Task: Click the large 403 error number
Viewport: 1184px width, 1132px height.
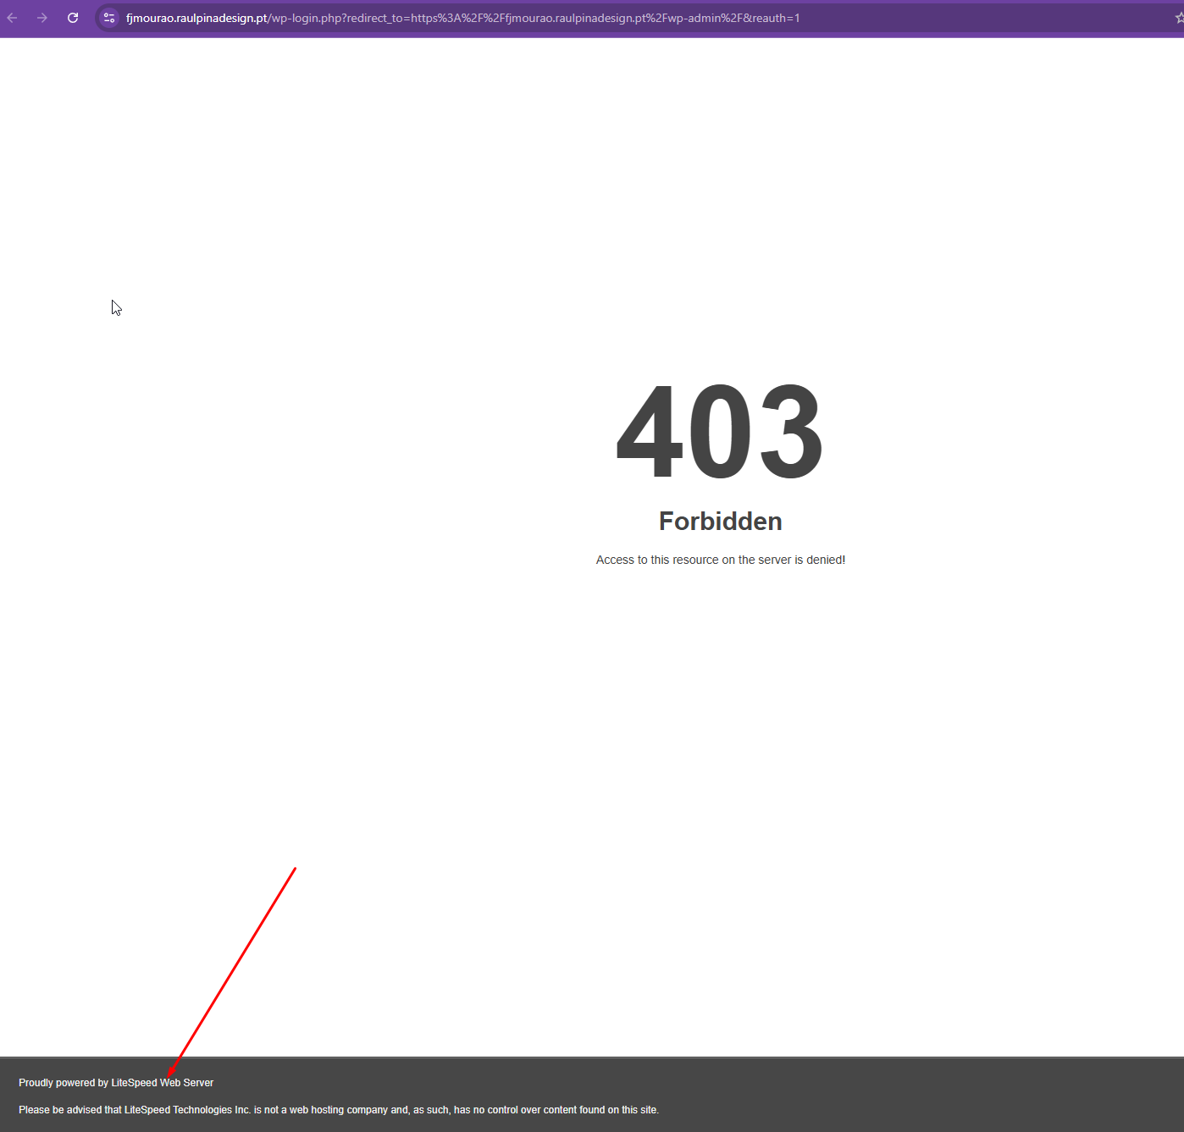Action: (x=720, y=432)
